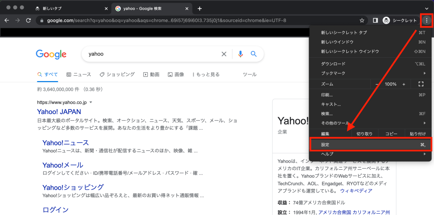Open the ウィキペディア link
The height and width of the screenshot is (215, 434).
(356, 191)
